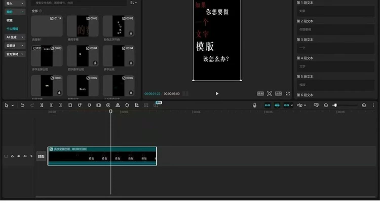Undo the last edit
The width and height of the screenshot is (380, 205).
click(22, 105)
